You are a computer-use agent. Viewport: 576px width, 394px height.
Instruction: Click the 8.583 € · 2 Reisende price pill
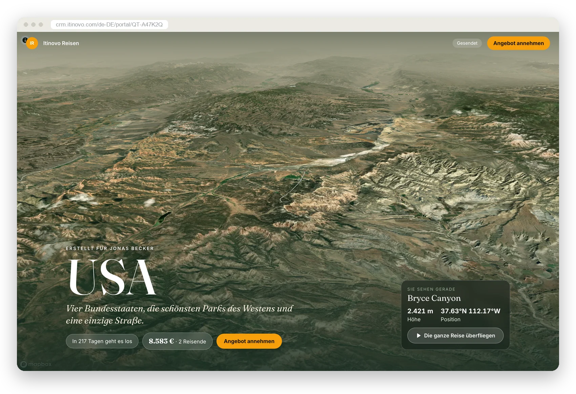[177, 341]
